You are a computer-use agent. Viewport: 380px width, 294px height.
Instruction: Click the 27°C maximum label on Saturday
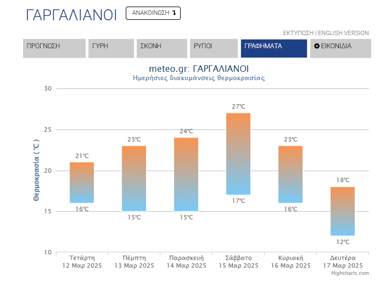click(238, 106)
